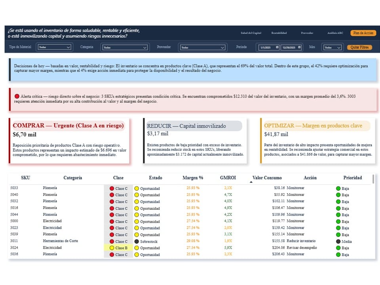The image size is (380, 285).
Task: Select the REDUCIR Capital inmovilizado card title
Action: (x=186, y=126)
